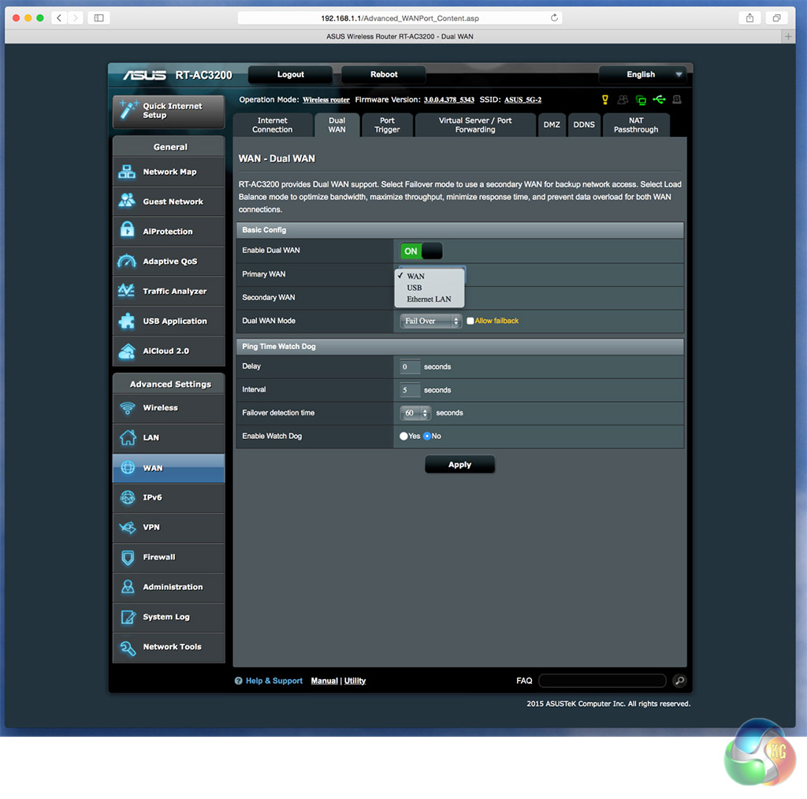Image resolution: width=807 pixels, height=799 pixels.
Task: Click the Delay seconds input field
Action: 410,367
